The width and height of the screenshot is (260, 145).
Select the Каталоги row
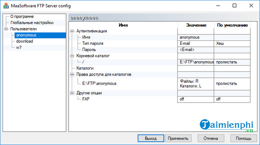85,68
